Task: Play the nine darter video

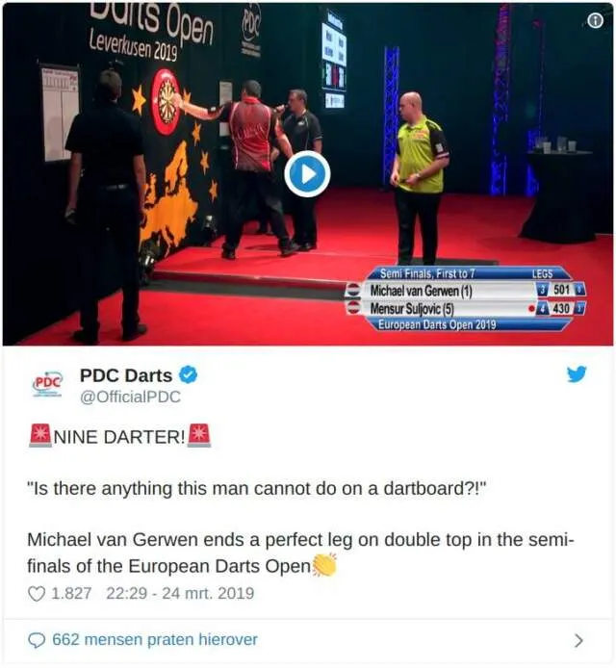Action: (x=307, y=174)
